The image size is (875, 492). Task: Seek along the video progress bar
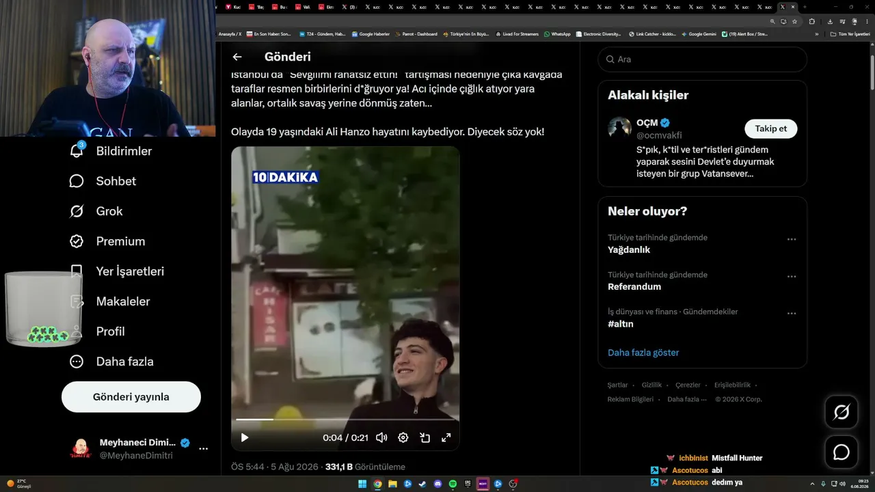(x=345, y=420)
